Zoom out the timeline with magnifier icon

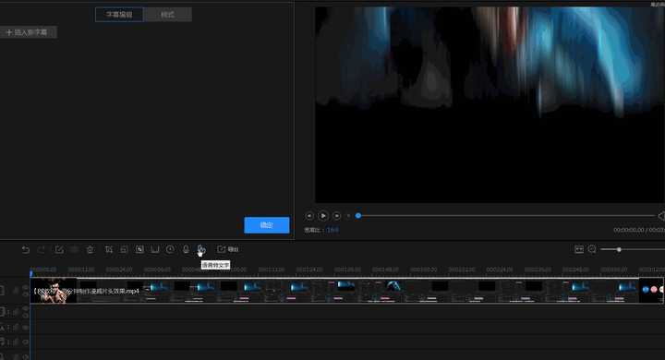592,249
